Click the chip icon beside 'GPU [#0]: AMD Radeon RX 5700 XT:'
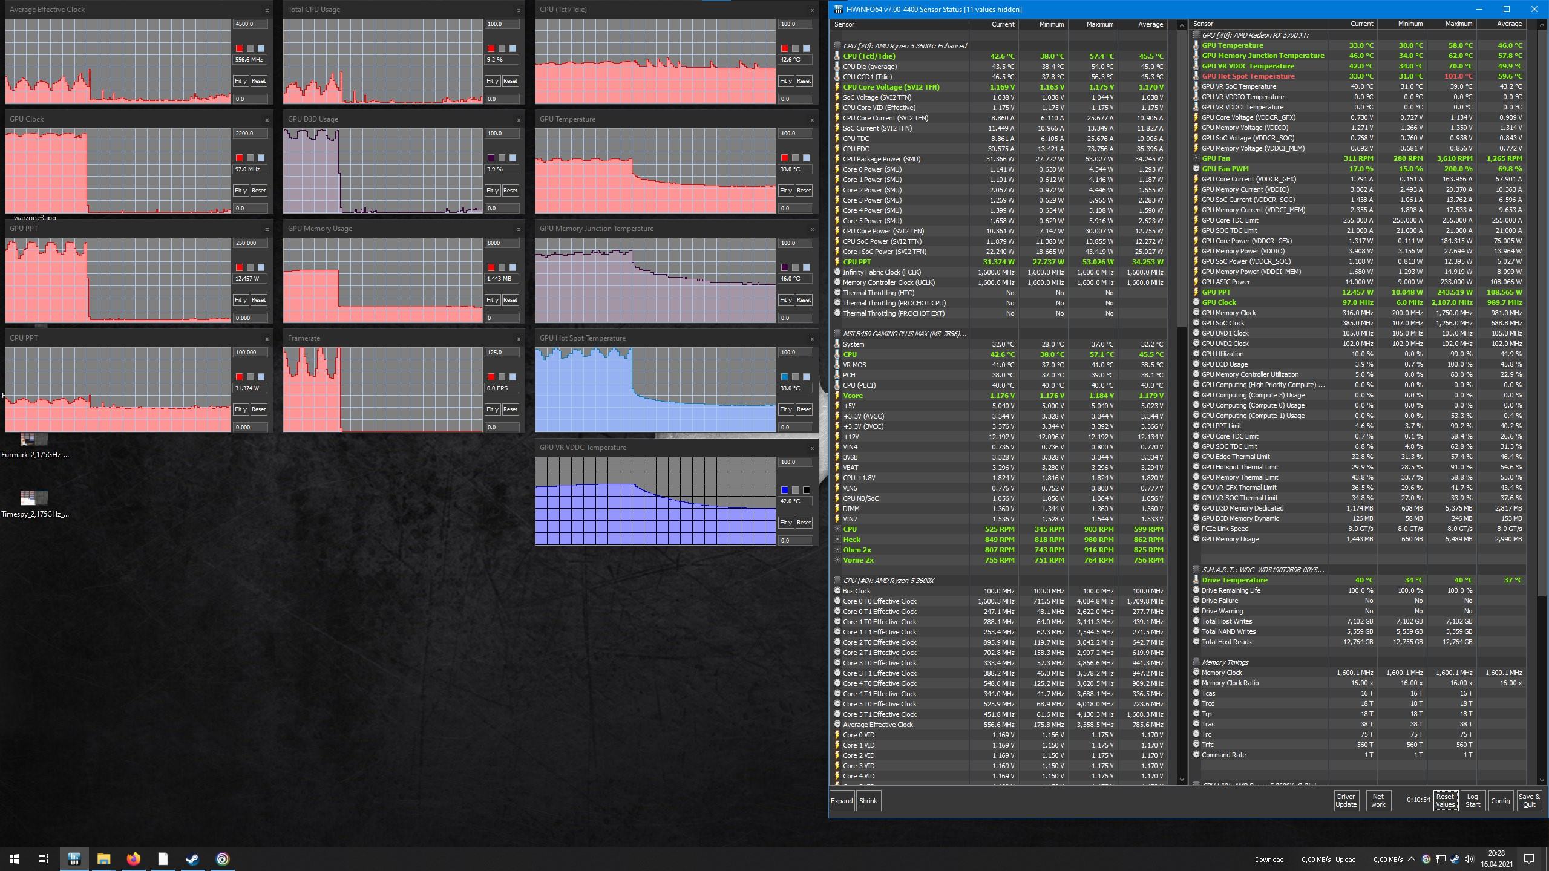Viewport: 1549px width, 871px height. [1196, 35]
